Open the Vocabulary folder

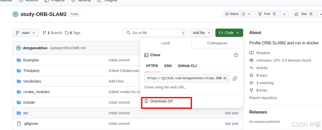point(32,81)
